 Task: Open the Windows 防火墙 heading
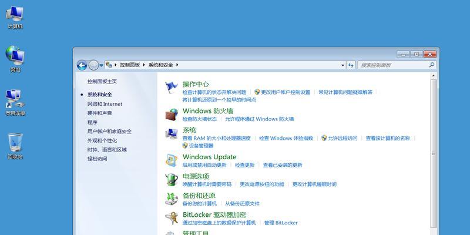click(x=208, y=111)
